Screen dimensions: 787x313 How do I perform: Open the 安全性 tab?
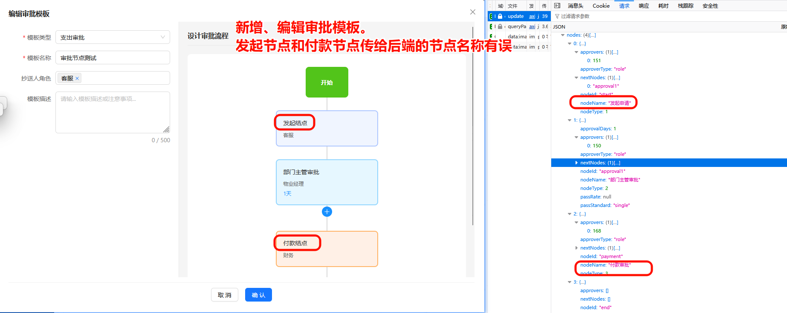(x=710, y=6)
